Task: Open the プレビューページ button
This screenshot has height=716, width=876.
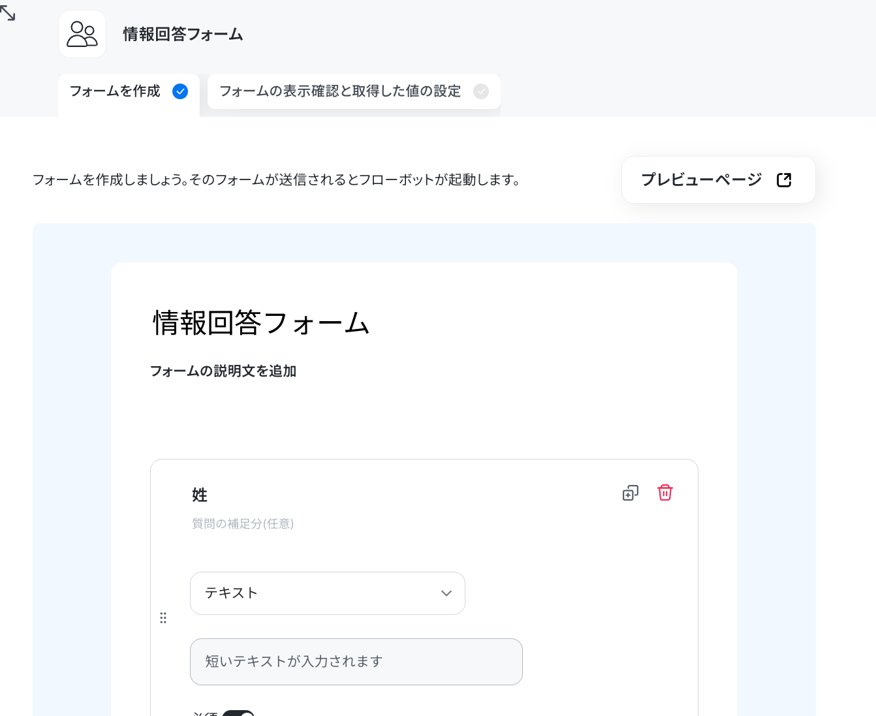Action: [719, 179]
